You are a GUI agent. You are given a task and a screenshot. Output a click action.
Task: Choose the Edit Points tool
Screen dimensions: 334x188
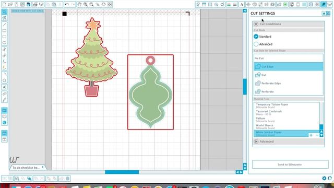point(4,18)
